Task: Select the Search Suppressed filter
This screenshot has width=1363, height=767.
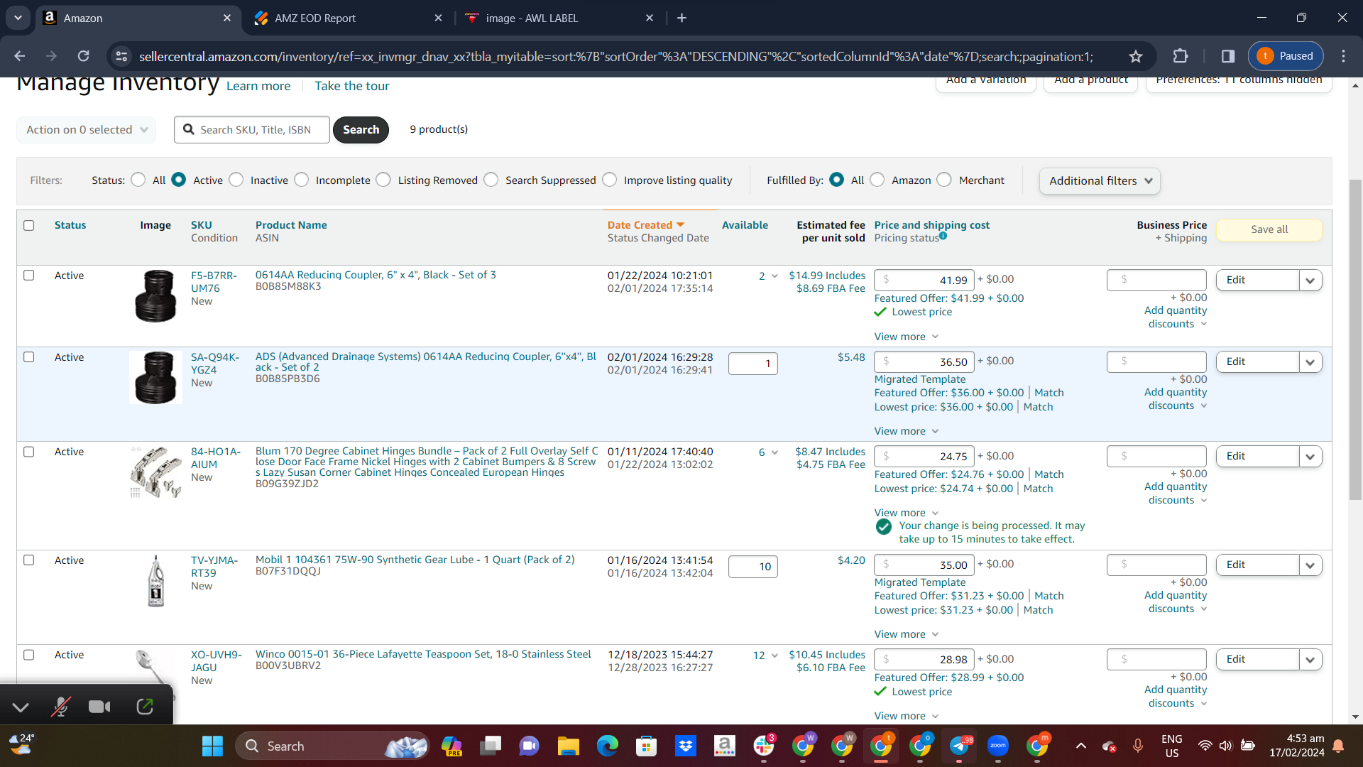Action: point(491,180)
